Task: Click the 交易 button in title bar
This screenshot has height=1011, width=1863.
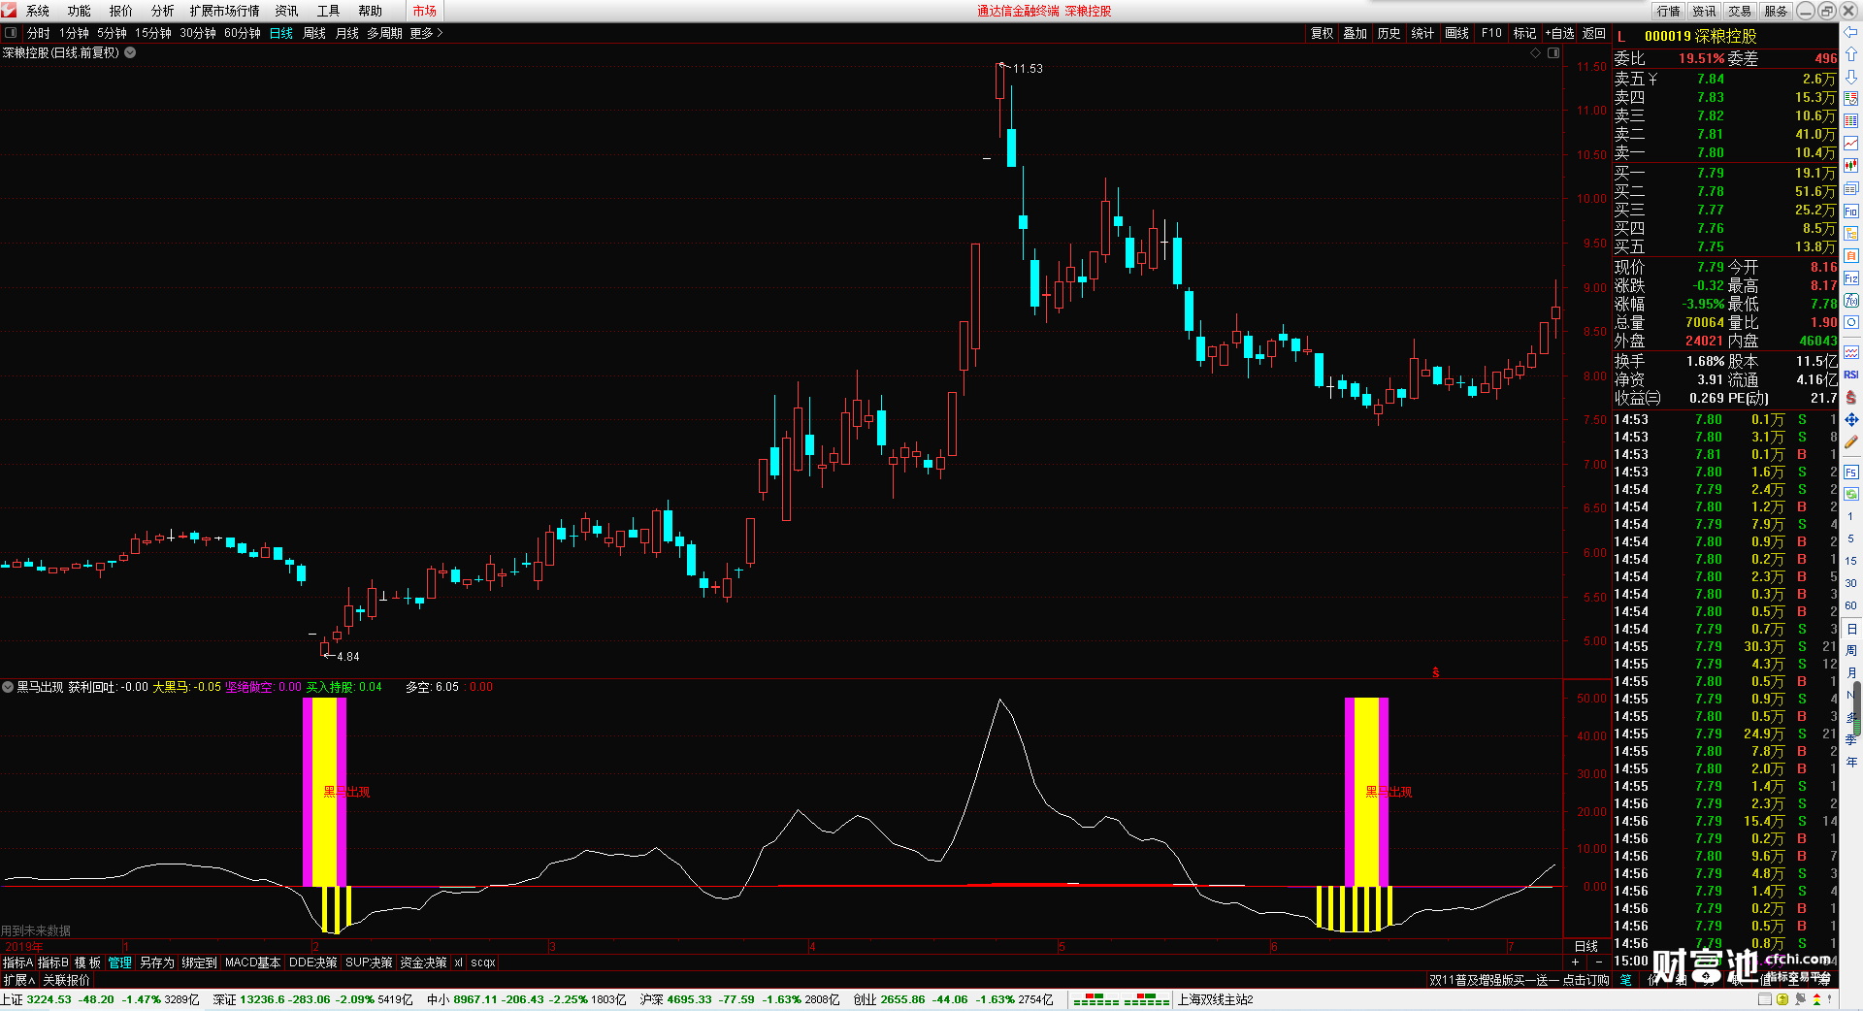Action: [1740, 11]
